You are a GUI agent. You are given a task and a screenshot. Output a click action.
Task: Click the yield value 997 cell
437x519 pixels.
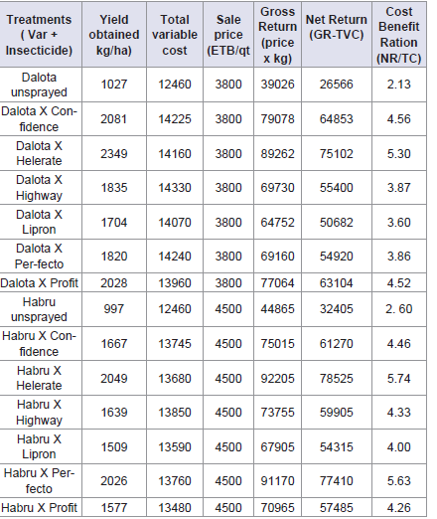click(x=114, y=309)
